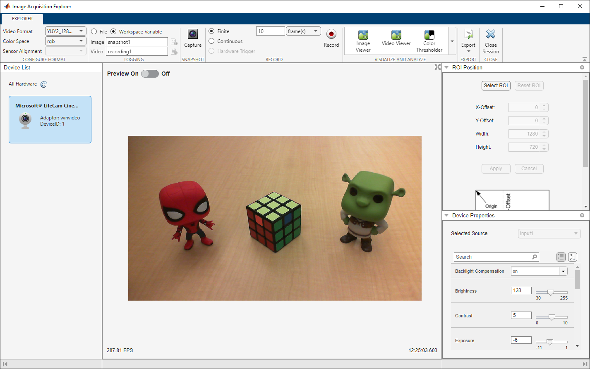Click the Close Session icon
The width and height of the screenshot is (590, 369).
(x=490, y=35)
